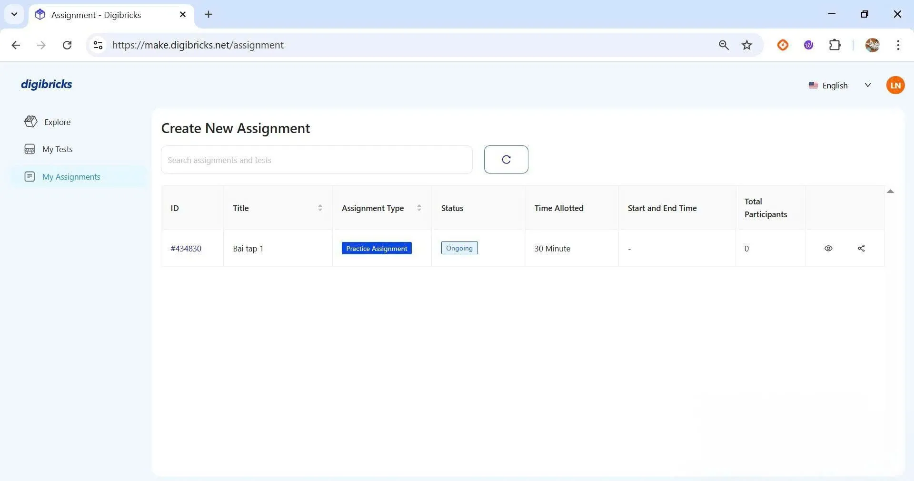Bookmark this page with the star icon
This screenshot has width=914, height=481.
coord(746,45)
